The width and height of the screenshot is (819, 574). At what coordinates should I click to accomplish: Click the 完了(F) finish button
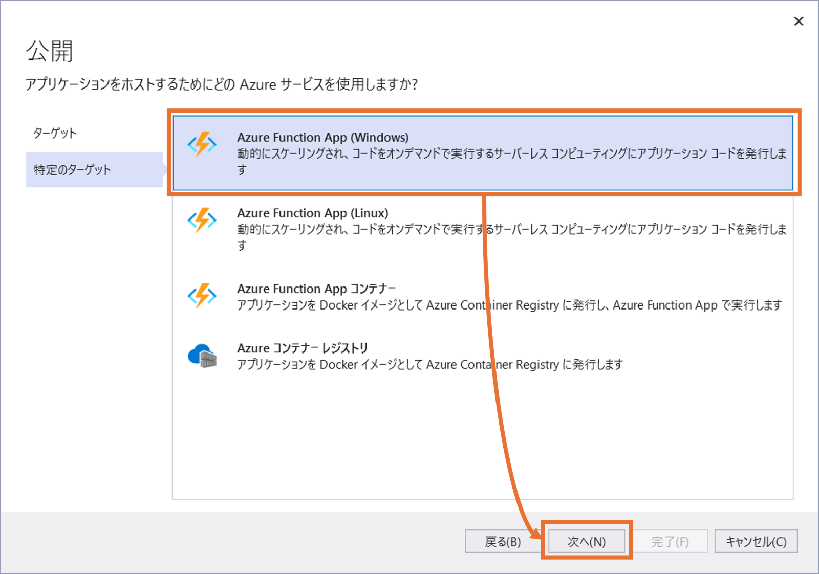670,541
